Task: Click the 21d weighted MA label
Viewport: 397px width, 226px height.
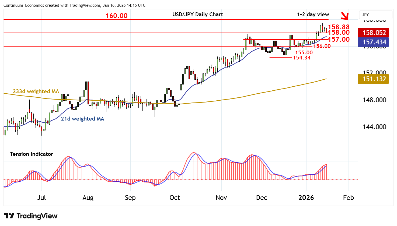Action: click(x=82, y=119)
